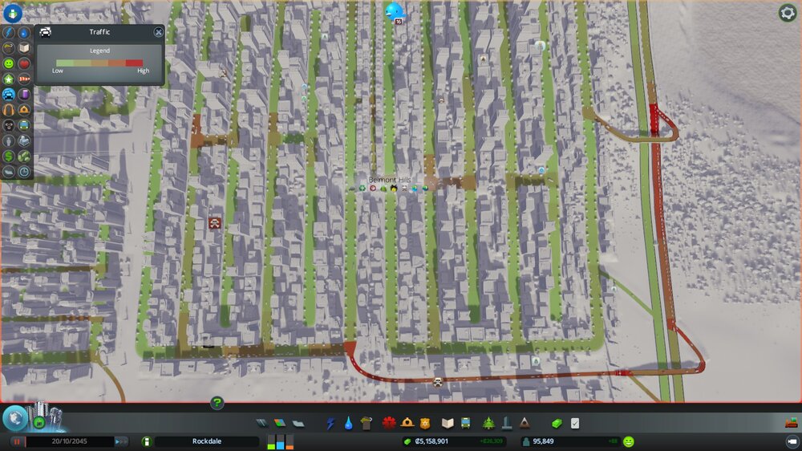802x451 pixels.
Task: Click the Rockdale city name field
Action: tap(207, 441)
